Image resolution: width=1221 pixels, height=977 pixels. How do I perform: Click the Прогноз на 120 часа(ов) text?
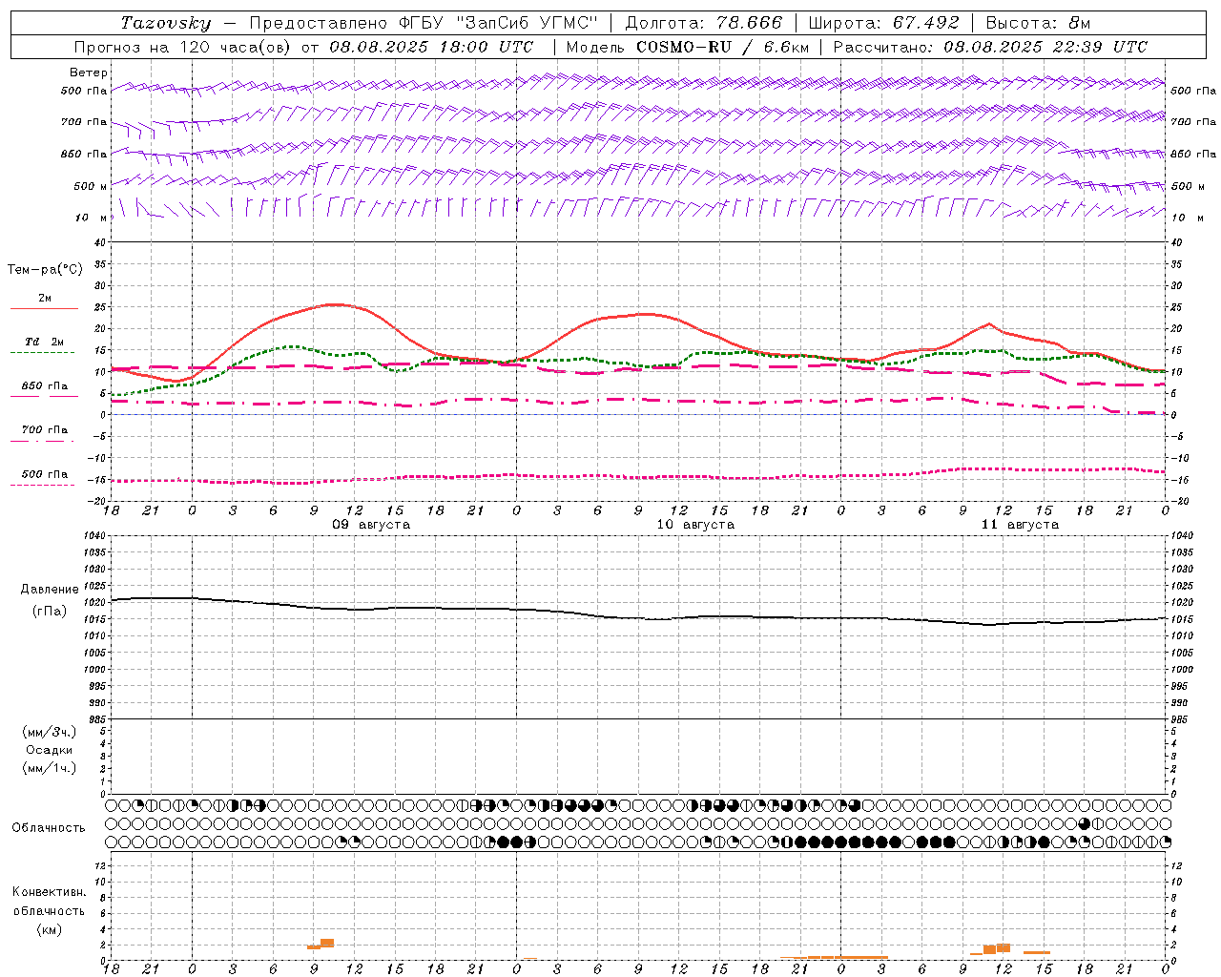coord(183,47)
